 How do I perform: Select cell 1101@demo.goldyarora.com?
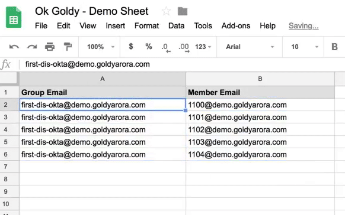click(260, 118)
